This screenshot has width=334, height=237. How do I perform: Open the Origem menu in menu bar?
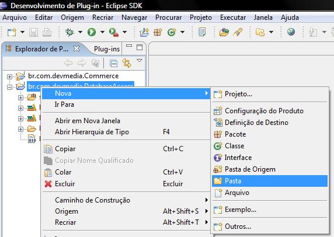pos(72,18)
